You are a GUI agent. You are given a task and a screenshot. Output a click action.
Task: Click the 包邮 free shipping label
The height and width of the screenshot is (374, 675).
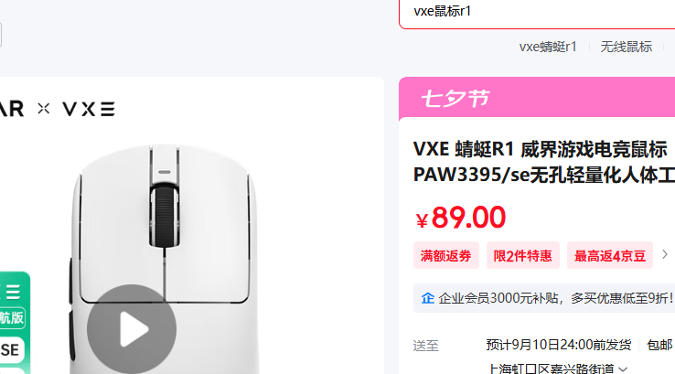tap(659, 345)
